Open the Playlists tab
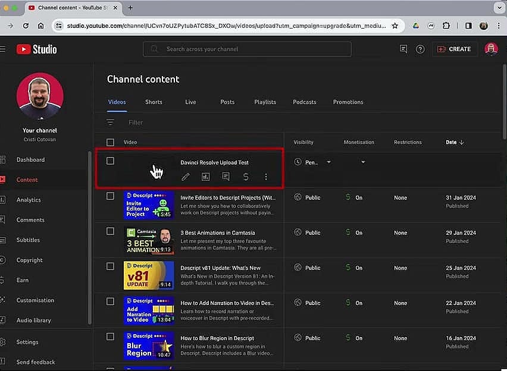The image size is (507, 371). (264, 102)
